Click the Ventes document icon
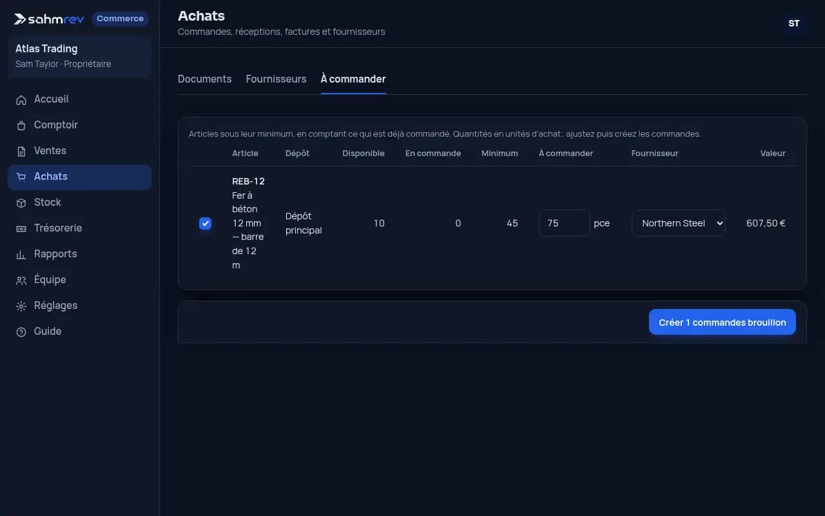825x516 pixels. pyautogui.click(x=21, y=151)
